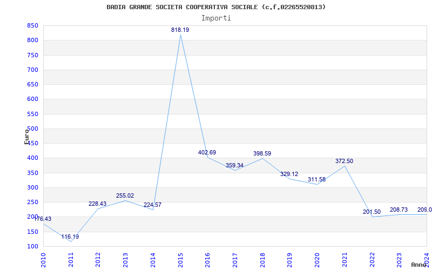The height and width of the screenshot is (270, 432).
Task: Select the 224.57 data label
Action: click(152, 205)
